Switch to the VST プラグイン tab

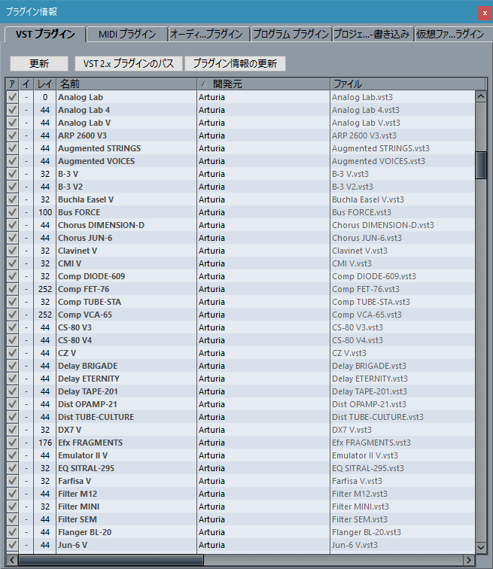pyautogui.click(x=45, y=34)
